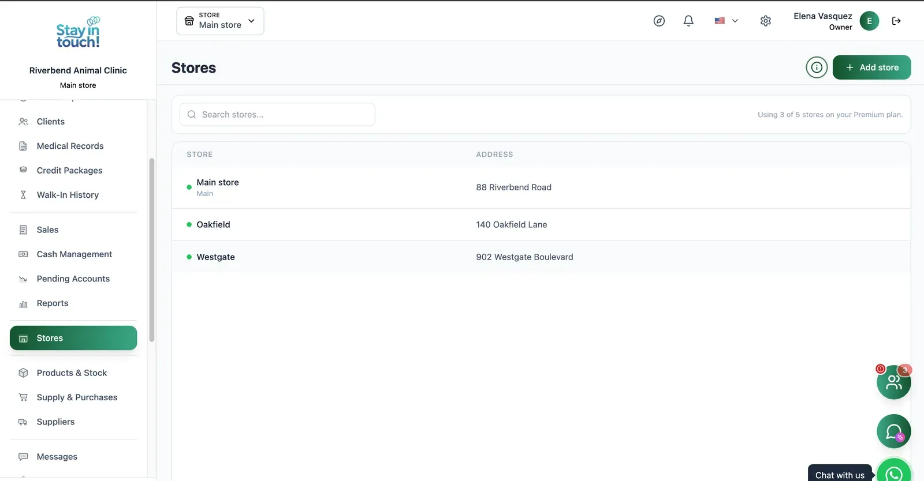Click address 140 Oakfield Lane
The width and height of the screenshot is (924, 481).
(511, 224)
